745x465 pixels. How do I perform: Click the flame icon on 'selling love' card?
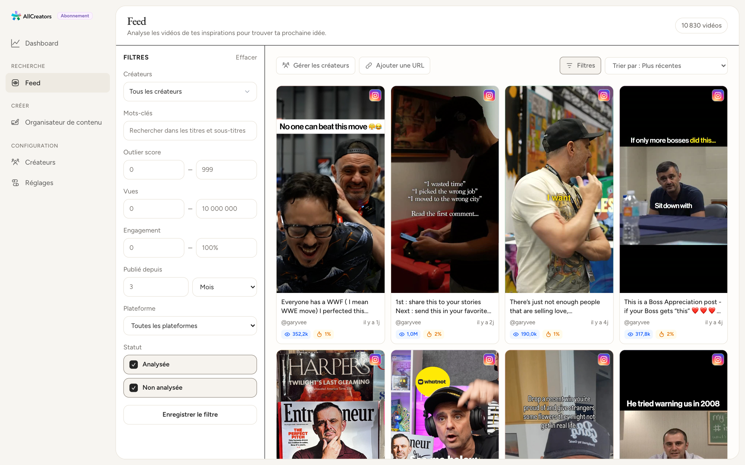click(x=549, y=334)
